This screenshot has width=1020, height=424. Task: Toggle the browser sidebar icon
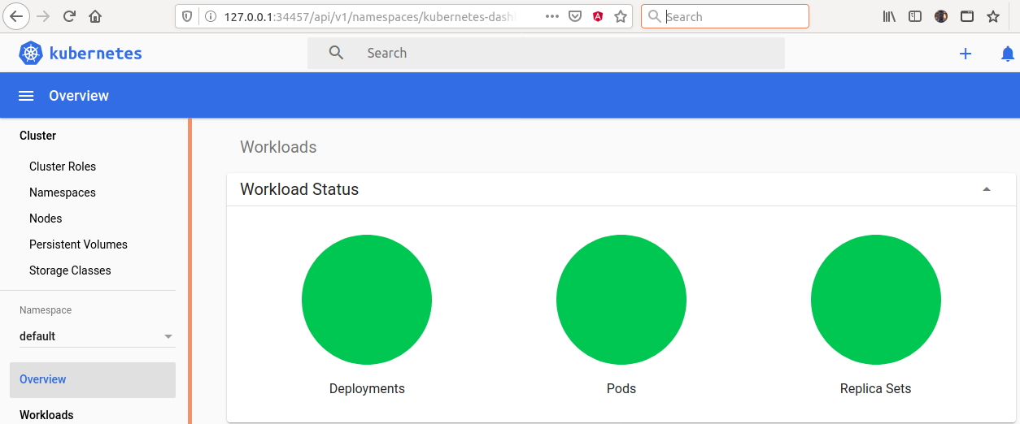pyautogui.click(x=915, y=16)
